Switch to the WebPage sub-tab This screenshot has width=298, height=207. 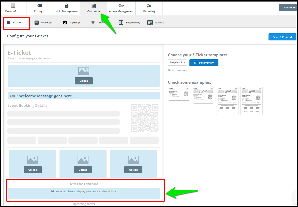coord(43,23)
